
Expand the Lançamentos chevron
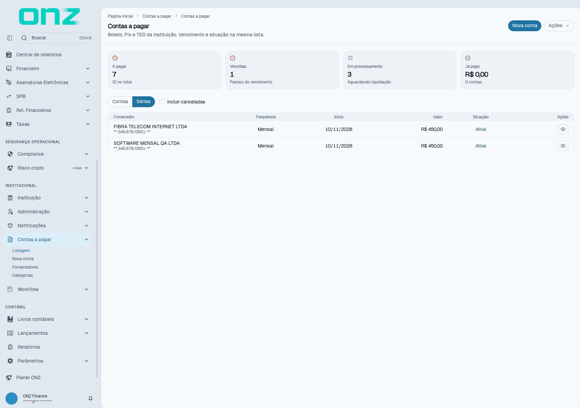point(86,333)
